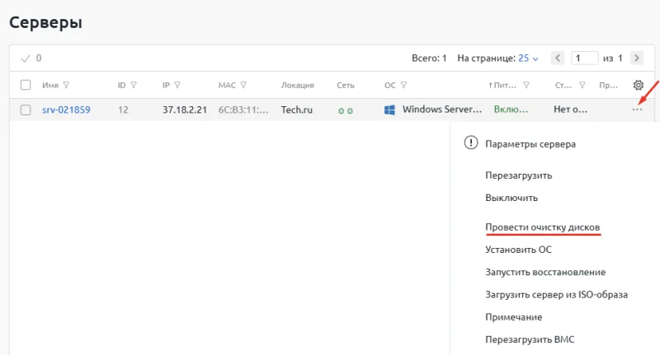This screenshot has width=660, height=355.
Task: Open the table column settings gear
Action: pos(637,85)
